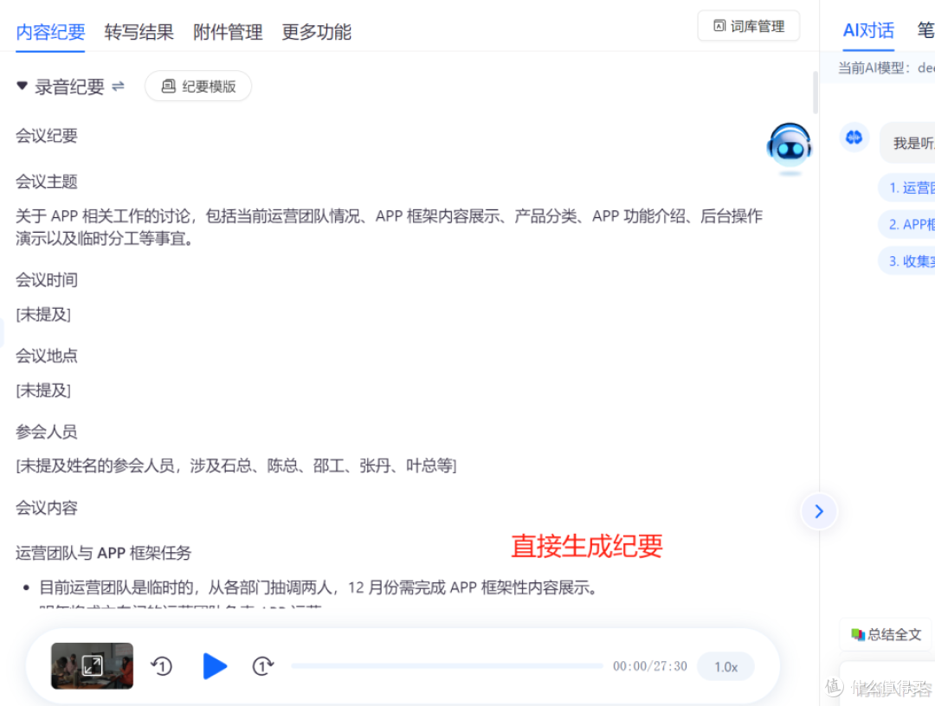Click the 参会人员 heading

click(x=47, y=432)
